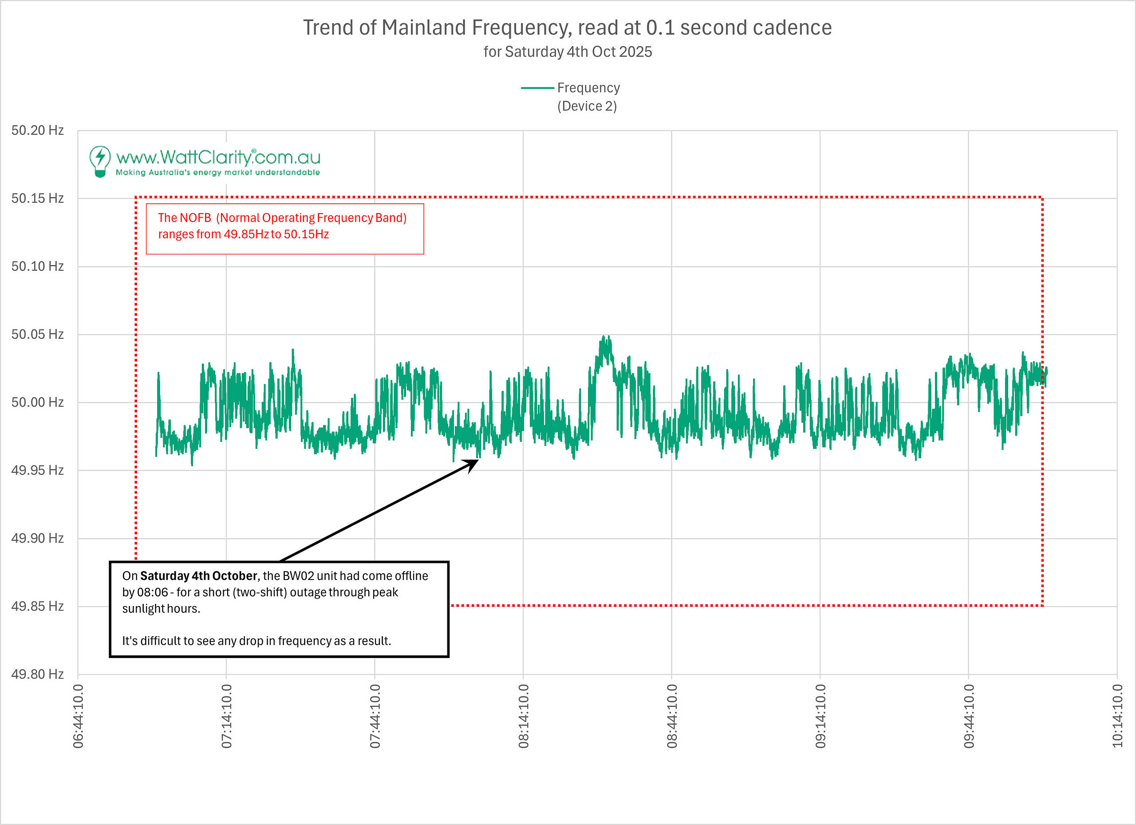Viewport: 1136px width, 825px height.
Task: Click the tagline Making Australia's energy market understandable
Action: 217,172
